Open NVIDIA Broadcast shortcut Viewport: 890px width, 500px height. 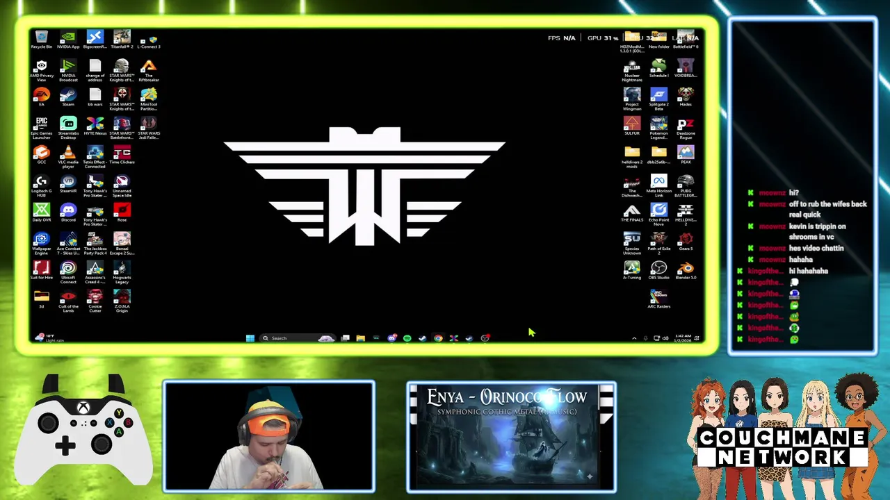(x=68, y=70)
